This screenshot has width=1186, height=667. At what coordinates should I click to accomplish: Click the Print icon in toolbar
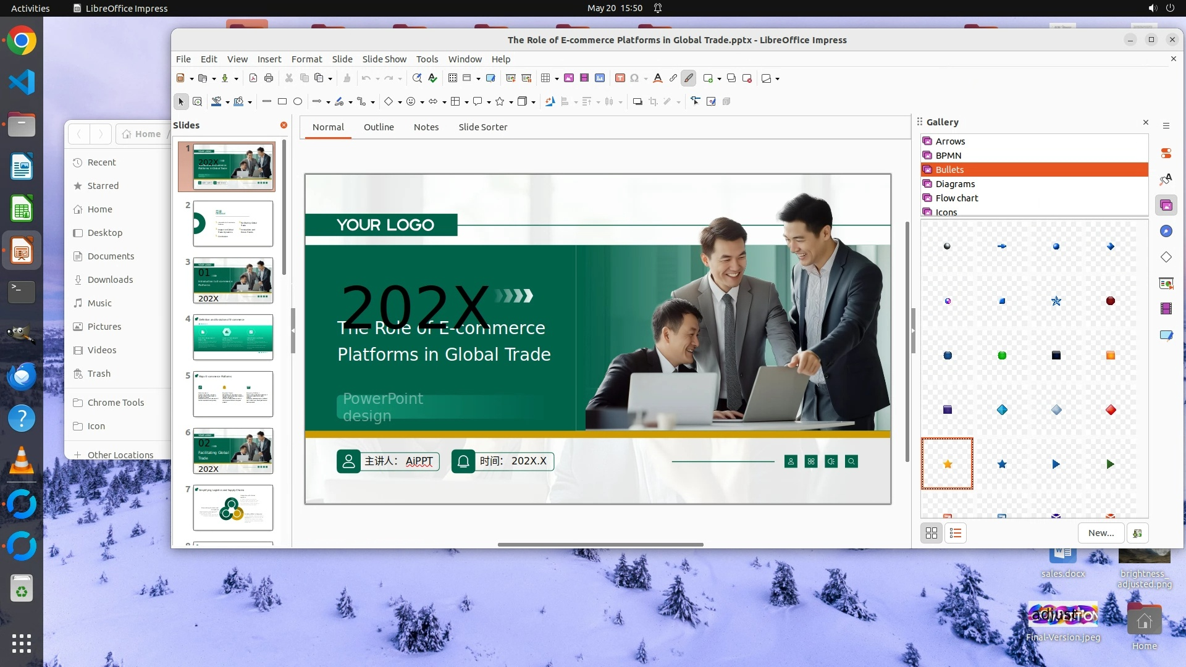coord(269,78)
